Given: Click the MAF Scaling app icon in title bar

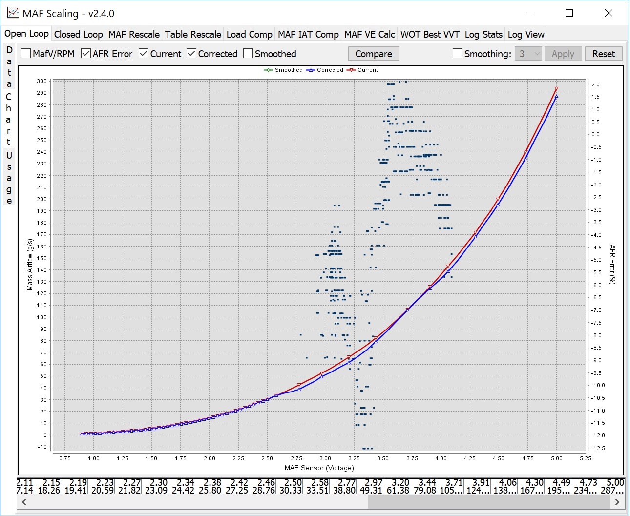Looking at the screenshot, I should pos(13,13).
